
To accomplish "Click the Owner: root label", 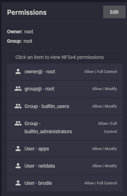I will (20, 32).
